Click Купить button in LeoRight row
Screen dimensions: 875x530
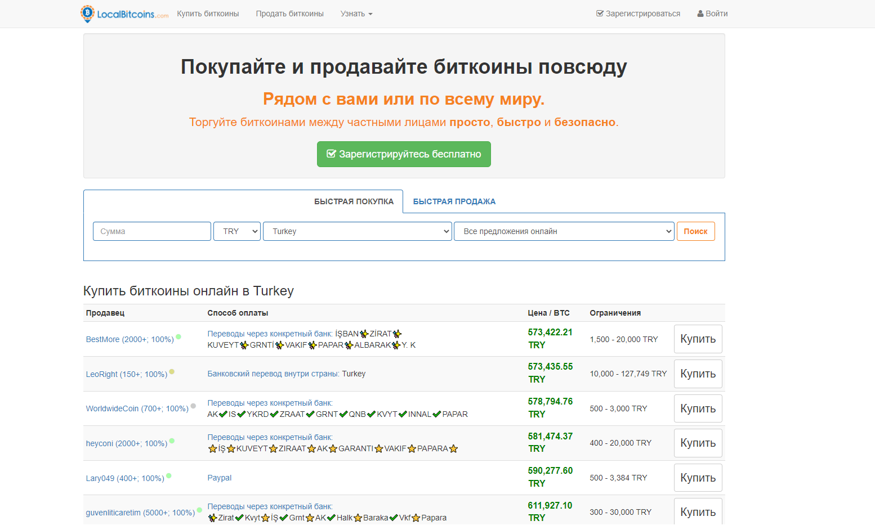click(x=698, y=374)
